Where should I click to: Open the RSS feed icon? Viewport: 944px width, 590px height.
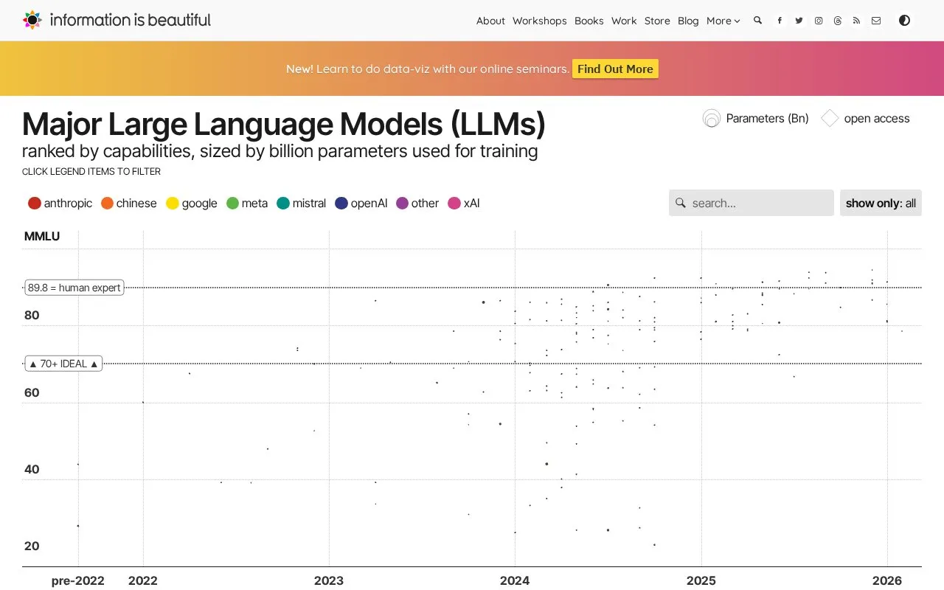tap(857, 21)
